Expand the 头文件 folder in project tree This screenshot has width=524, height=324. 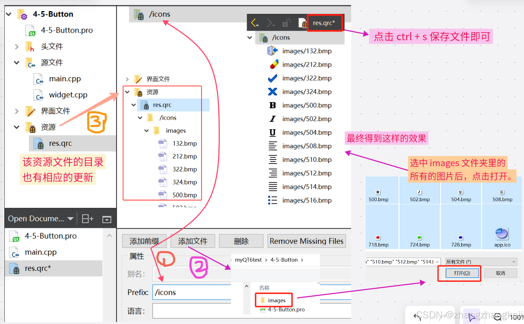(16, 46)
